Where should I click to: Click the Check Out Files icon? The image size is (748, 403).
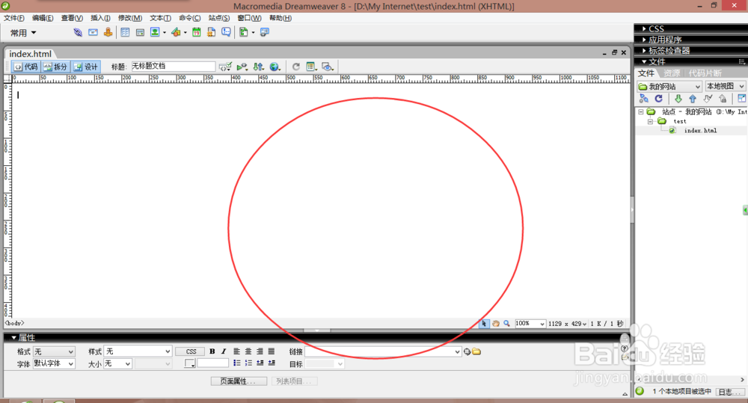pos(708,98)
